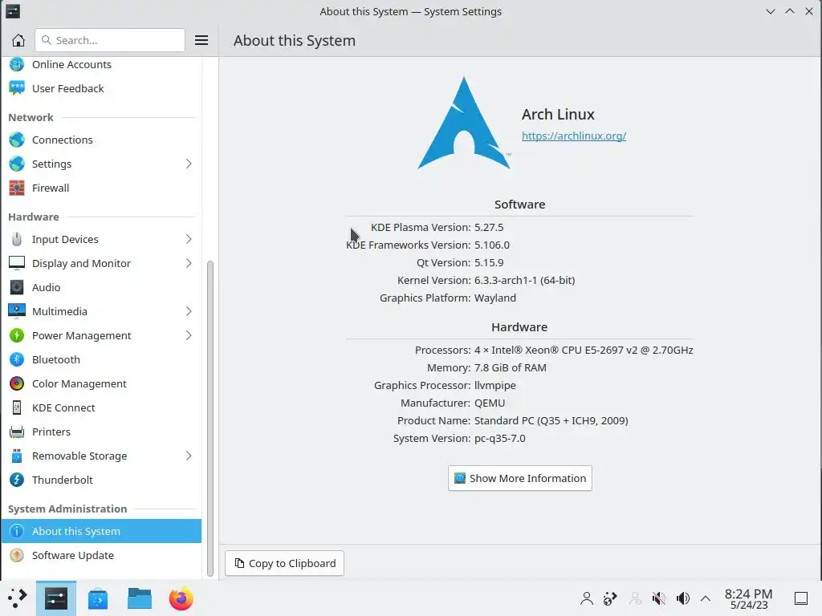Click the user account tray icon
Viewport: 822px width, 616px height.
[x=587, y=598]
